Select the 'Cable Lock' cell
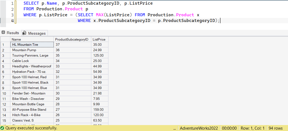This screenshot has height=131, width=288. tap(32, 61)
